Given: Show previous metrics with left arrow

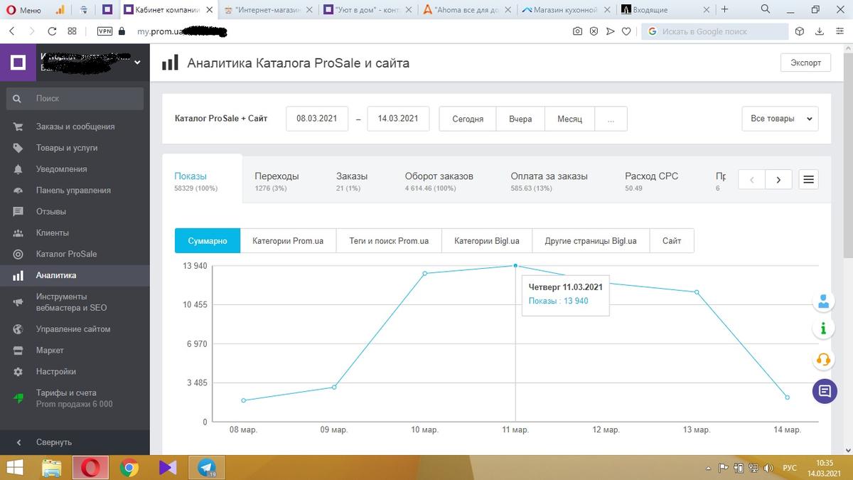Looking at the screenshot, I should 752,180.
